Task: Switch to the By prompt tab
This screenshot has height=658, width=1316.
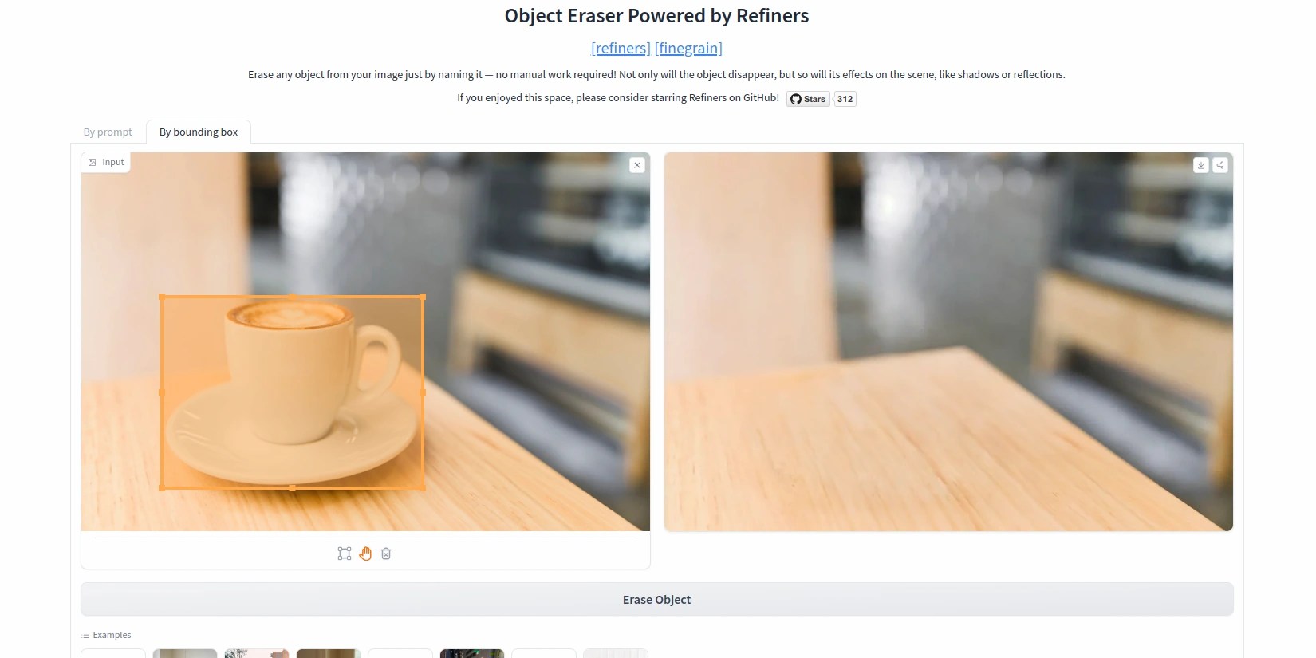Action: pyautogui.click(x=108, y=132)
